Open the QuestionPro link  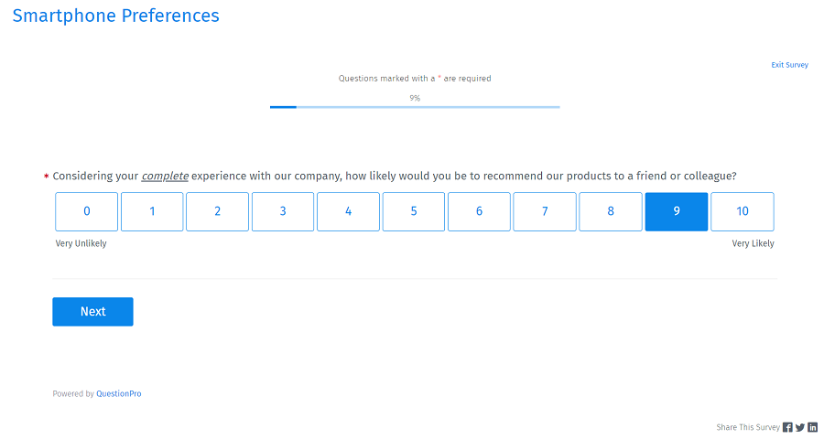(119, 394)
